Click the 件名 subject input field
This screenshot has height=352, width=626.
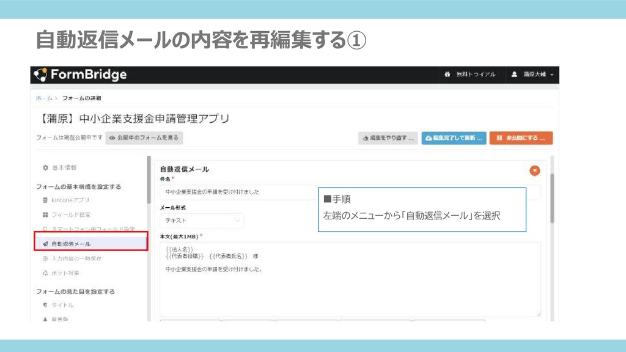click(350, 192)
